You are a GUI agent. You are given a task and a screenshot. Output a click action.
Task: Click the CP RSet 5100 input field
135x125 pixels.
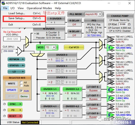[x=123, y=24]
